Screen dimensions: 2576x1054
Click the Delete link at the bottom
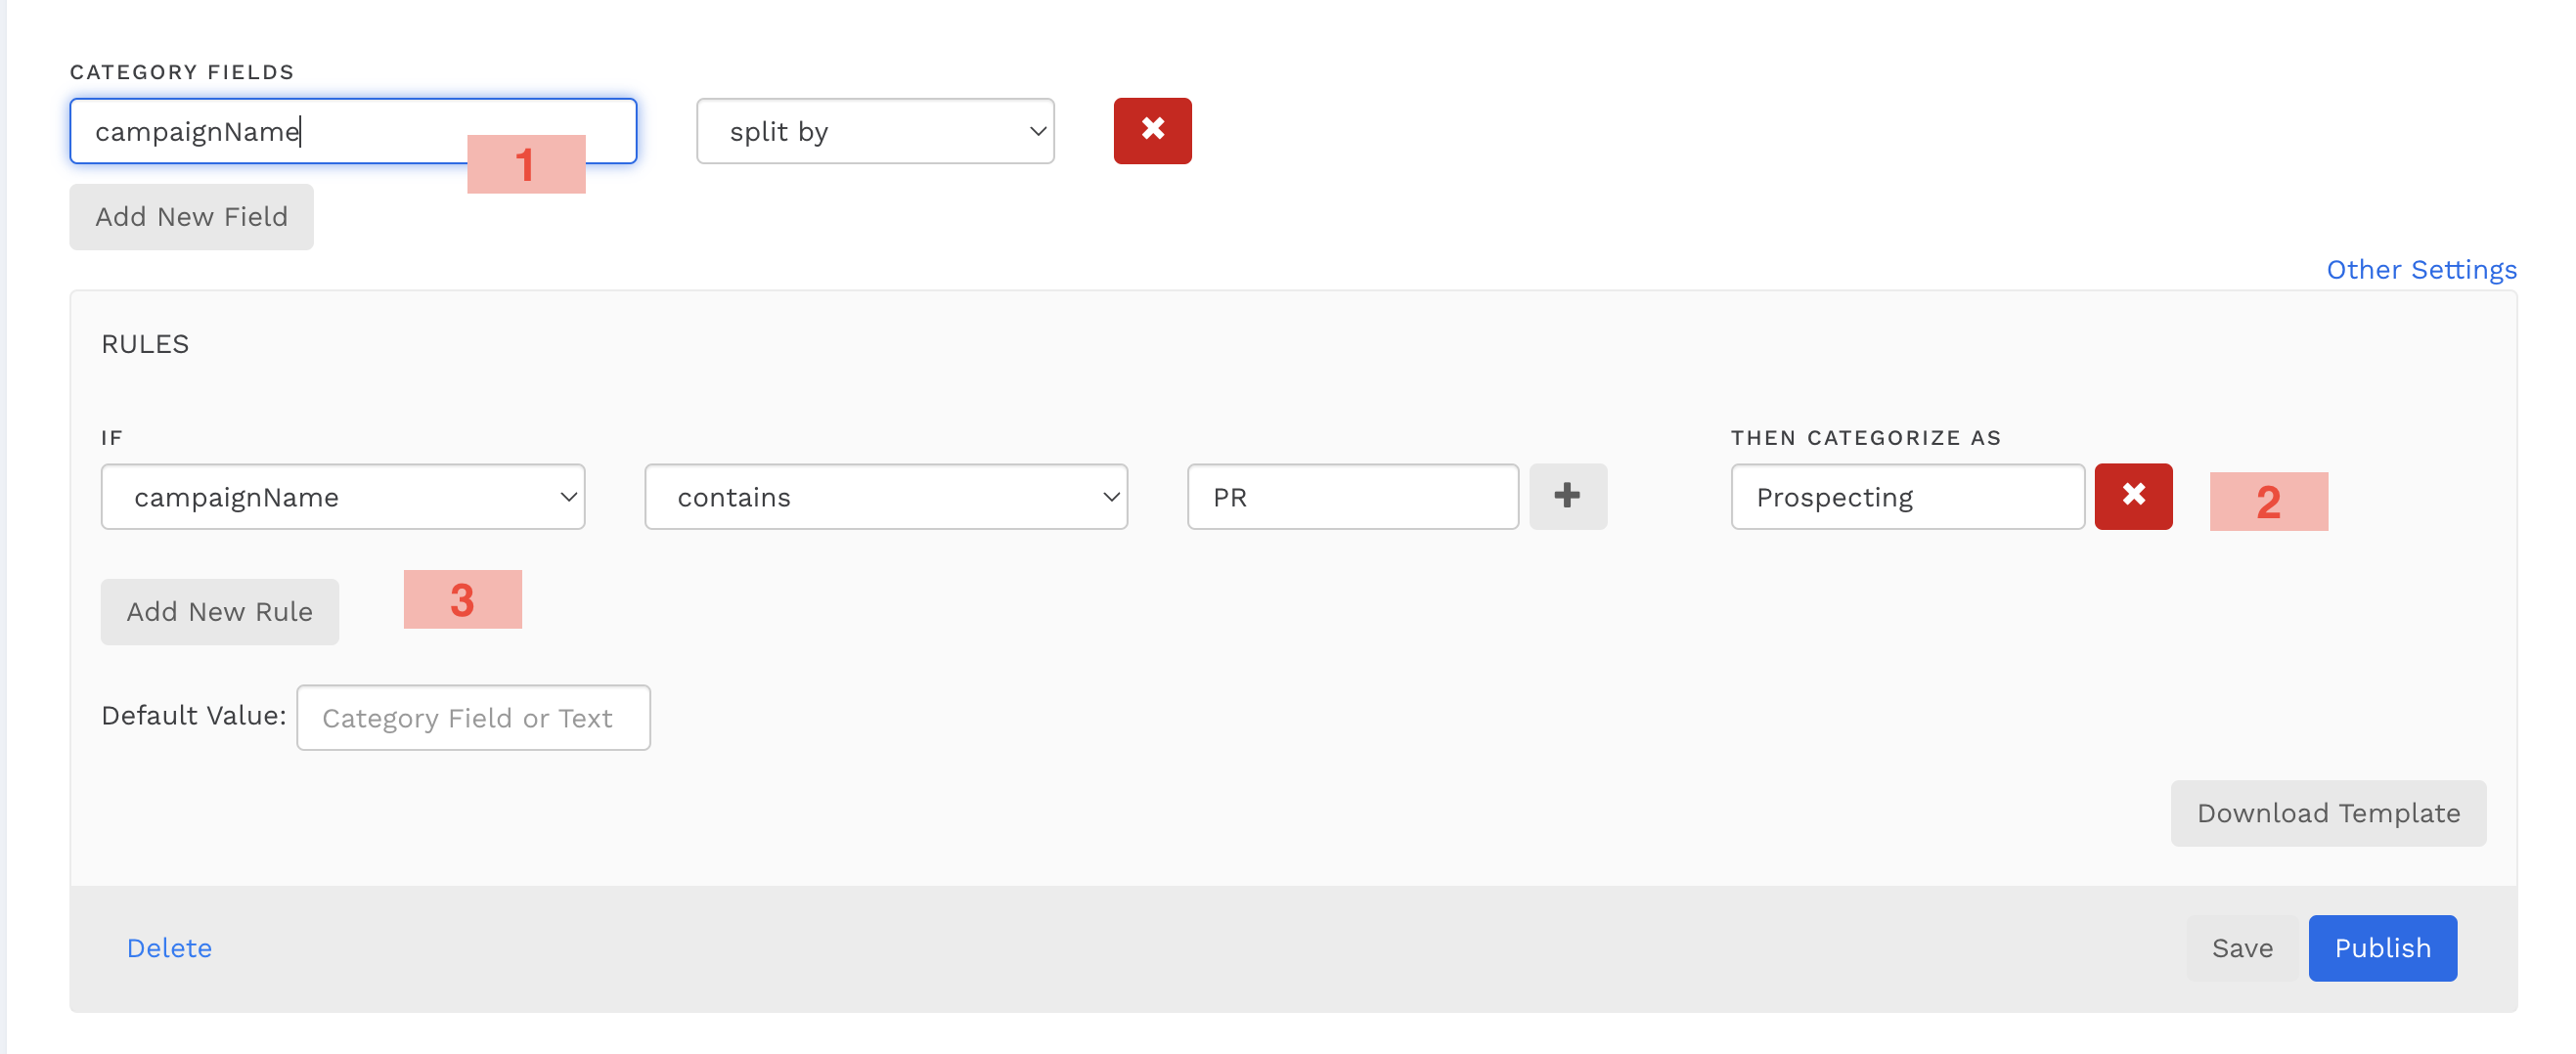pos(169,947)
